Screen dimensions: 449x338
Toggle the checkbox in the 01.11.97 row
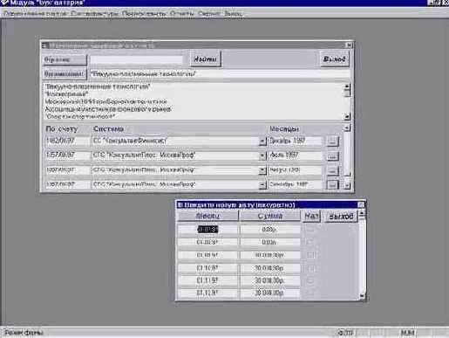tap(310, 280)
